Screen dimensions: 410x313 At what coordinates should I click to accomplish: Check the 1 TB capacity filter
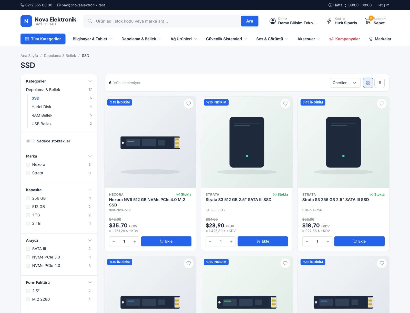pyautogui.click(x=28, y=215)
